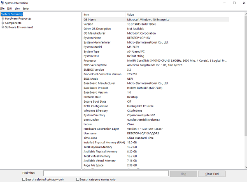
Task: Click the Value column header
Action: coord(177,15)
